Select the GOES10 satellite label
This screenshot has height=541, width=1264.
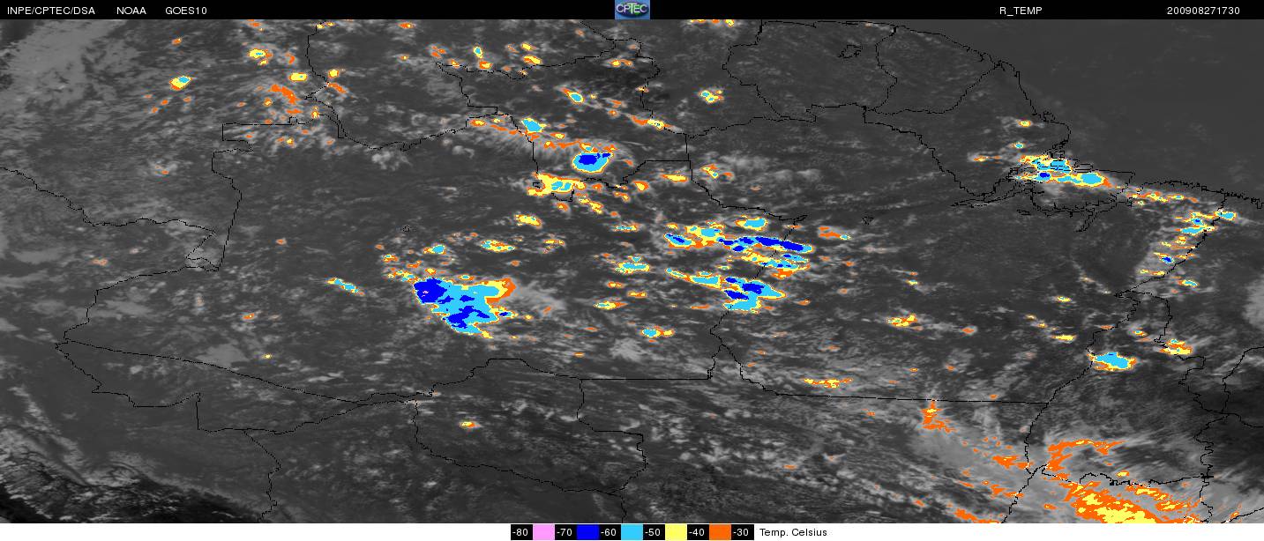[185, 11]
